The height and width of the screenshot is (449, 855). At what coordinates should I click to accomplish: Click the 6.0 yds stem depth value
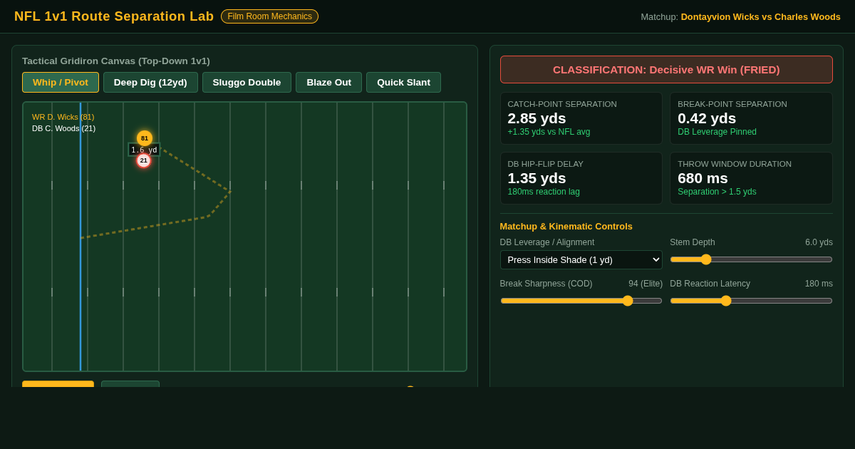tap(819, 242)
